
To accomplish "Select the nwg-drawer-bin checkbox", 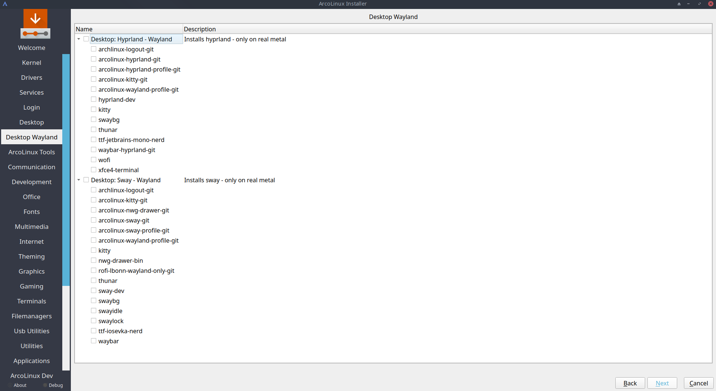I will (x=94, y=261).
